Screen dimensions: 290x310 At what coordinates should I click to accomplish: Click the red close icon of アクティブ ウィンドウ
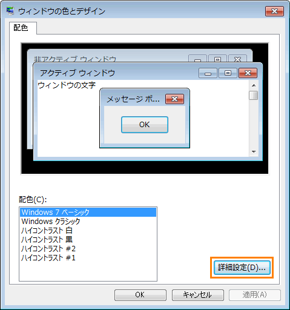click(248, 73)
